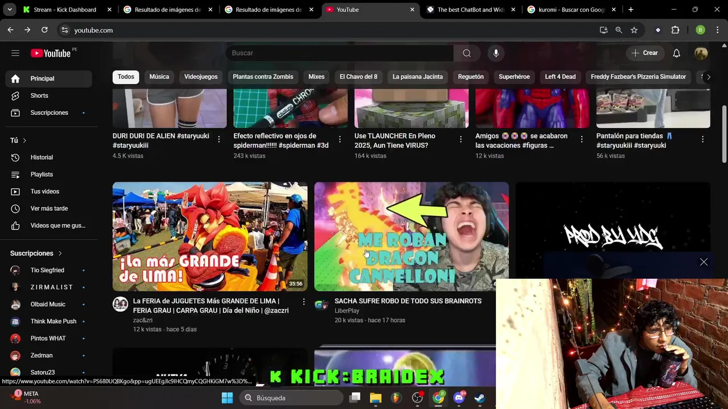Open LiberPlay channel link

pos(347,311)
